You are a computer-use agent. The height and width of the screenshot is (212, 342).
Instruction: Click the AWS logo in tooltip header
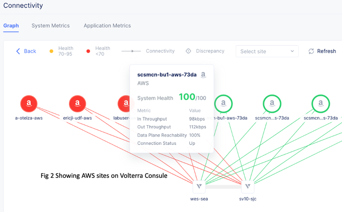tap(203, 75)
